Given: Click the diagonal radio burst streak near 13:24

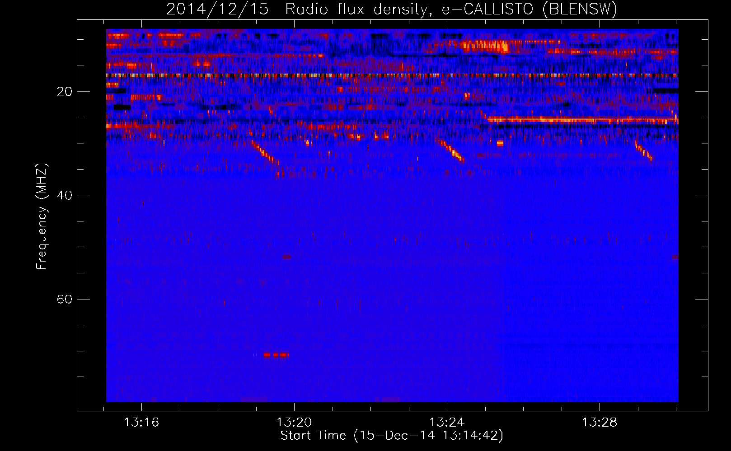Looking at the screenshot, I should coord(450,151).
